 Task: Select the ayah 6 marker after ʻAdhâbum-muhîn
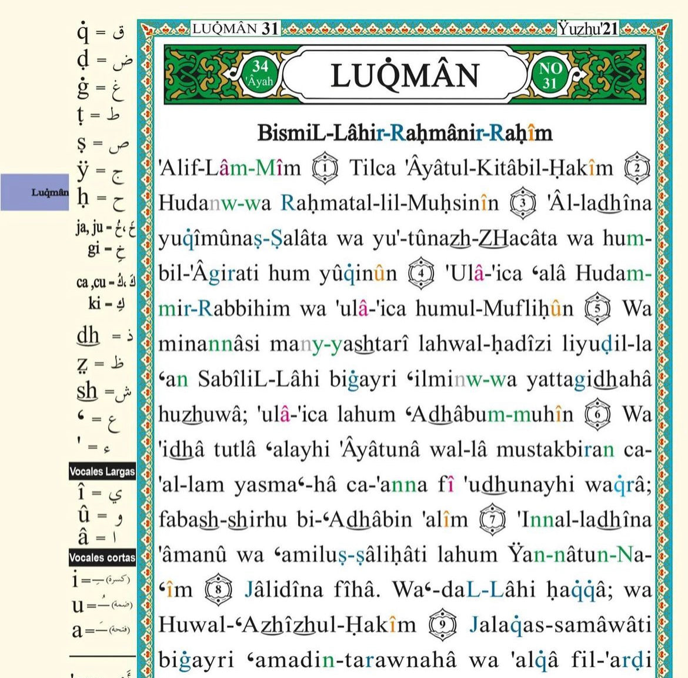point(598,415)
